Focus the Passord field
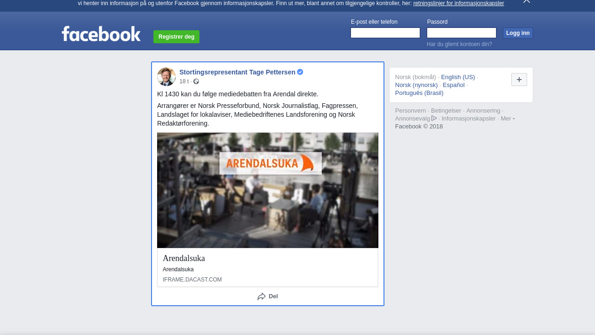Image resolution: width=595 pixels, height=335 pixels. pos(462,33)
